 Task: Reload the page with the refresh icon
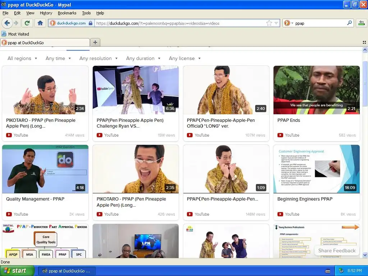(x=27, y=23)
